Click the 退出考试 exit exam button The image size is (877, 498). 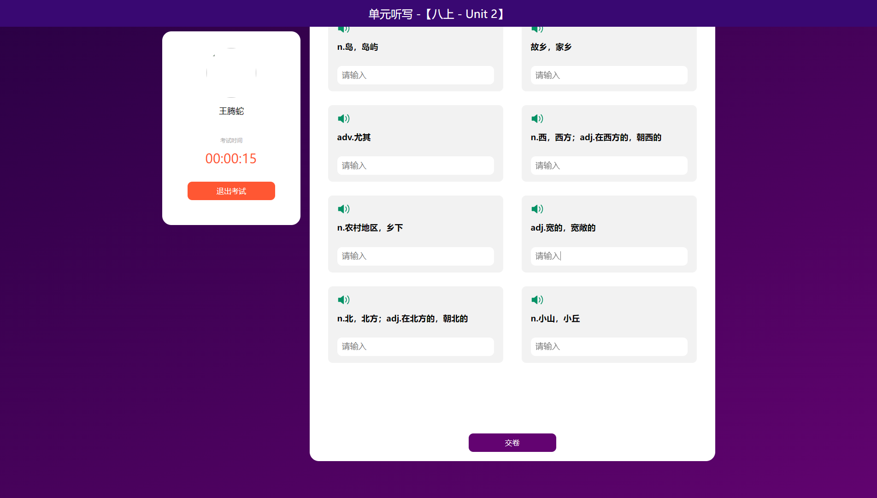pos(231,191)
